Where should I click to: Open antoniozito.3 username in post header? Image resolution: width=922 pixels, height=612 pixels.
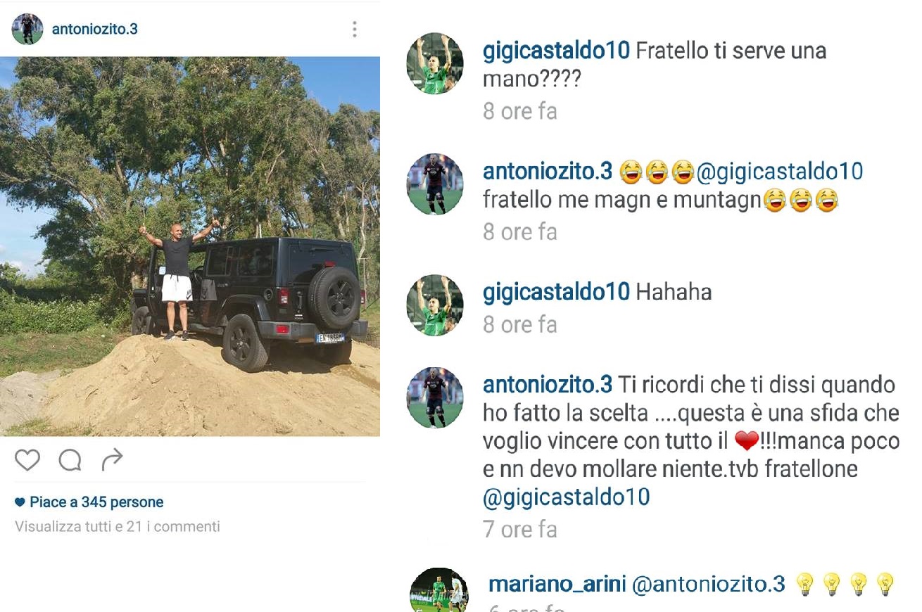[95, 30]
